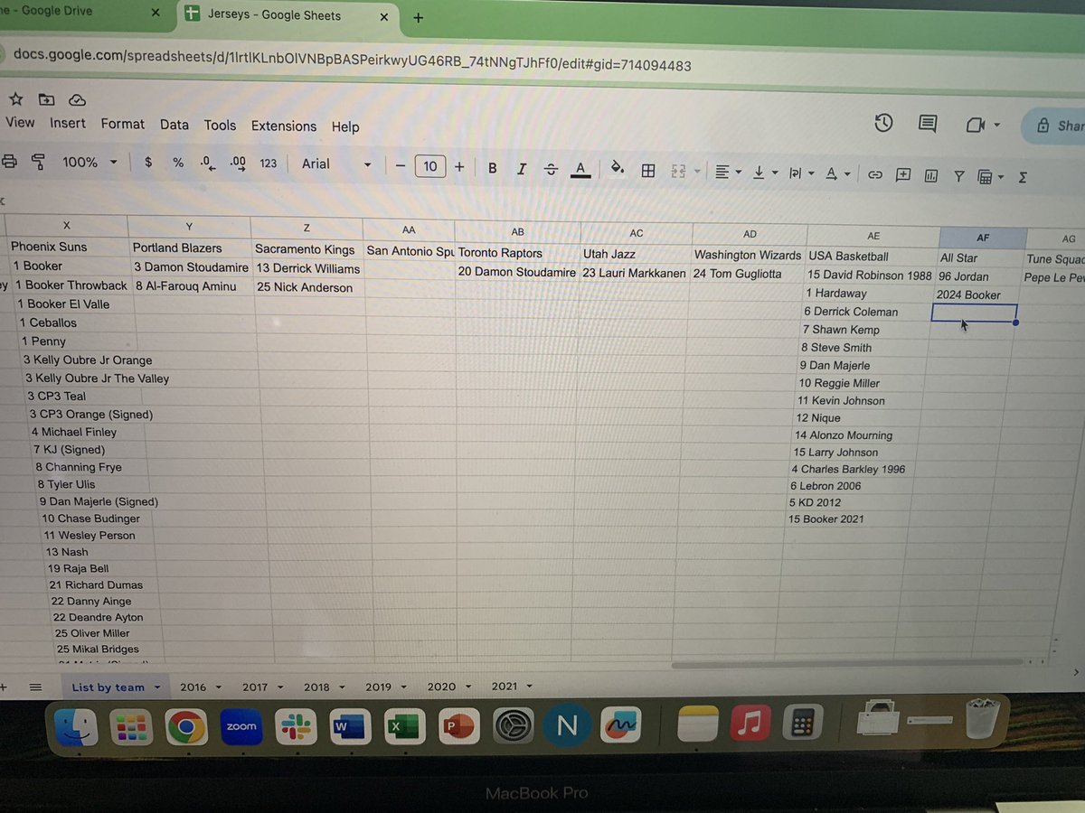Open the Data menu
Screen dimensions: 1085x813
click(175, 125)
